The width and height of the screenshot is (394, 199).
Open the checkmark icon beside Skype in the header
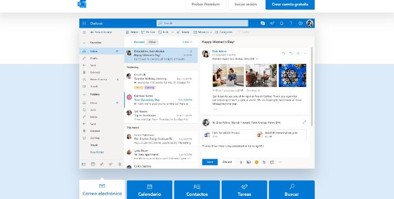click(x=272, y=24)
